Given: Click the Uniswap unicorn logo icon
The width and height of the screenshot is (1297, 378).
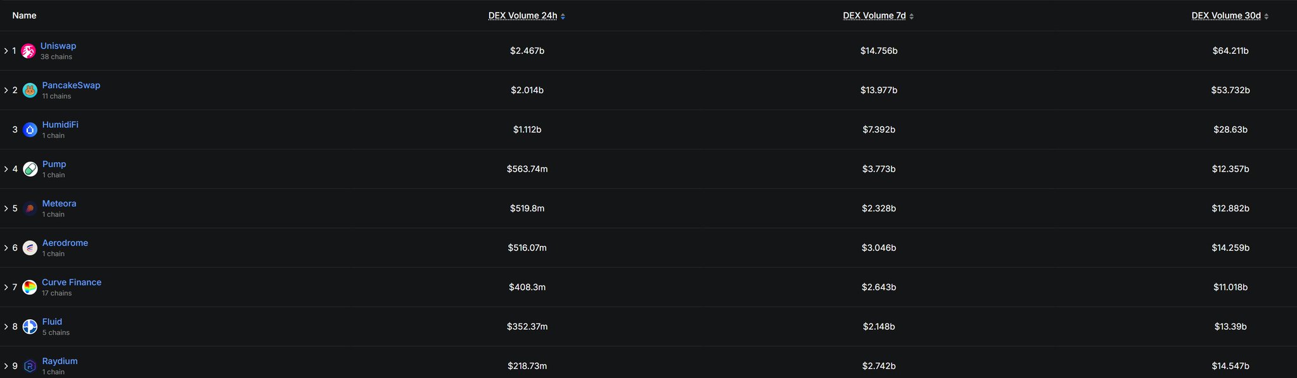Looking at the screenshot, I should (x=28, y=51).
